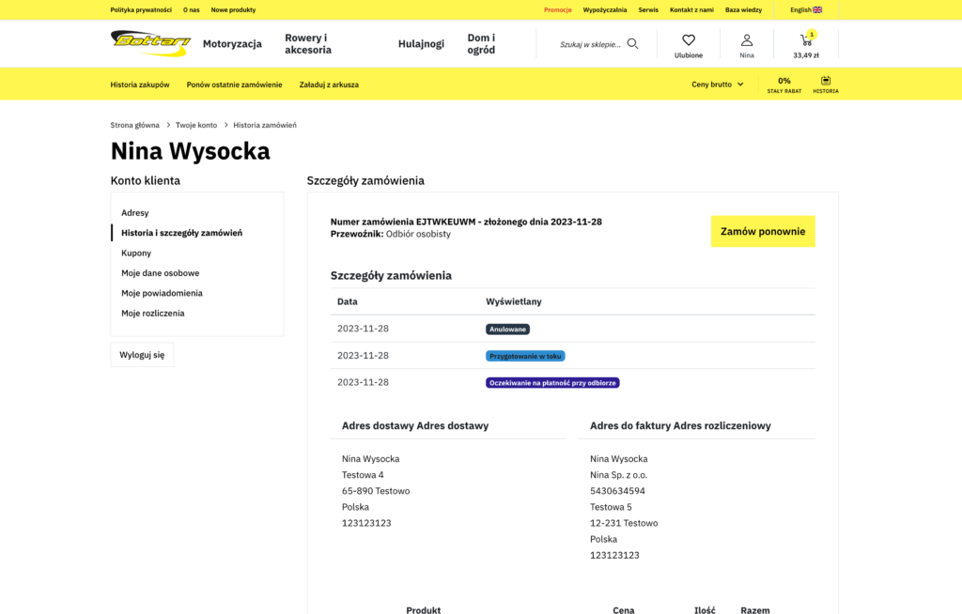
Task: Click the Szukaj w sklepie search field
Action: pos(589,44)
